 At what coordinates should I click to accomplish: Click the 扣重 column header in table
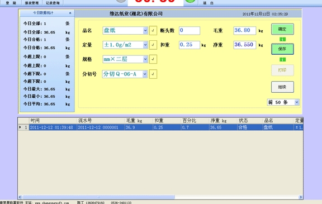click(167, 121)
